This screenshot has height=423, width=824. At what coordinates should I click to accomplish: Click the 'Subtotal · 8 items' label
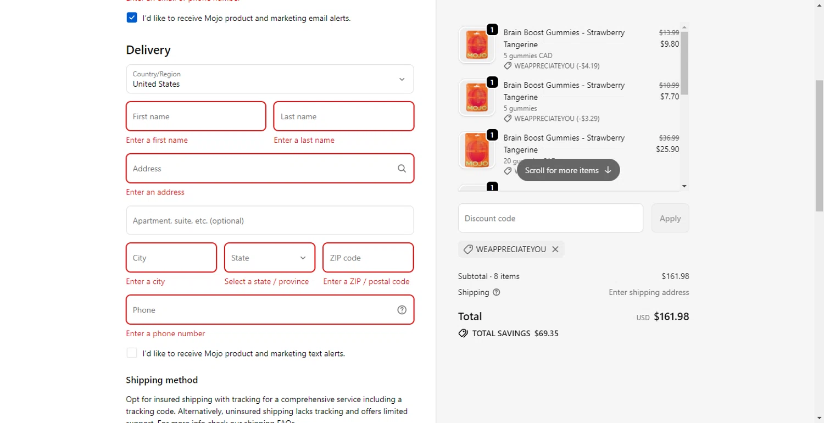click(489, 276)
